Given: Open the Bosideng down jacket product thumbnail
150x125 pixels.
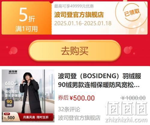Looking at the screenshot, I should coord(28,96).
